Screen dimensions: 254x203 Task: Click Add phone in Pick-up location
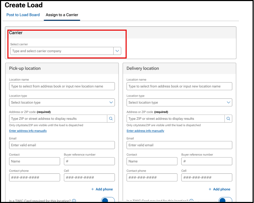click(x=102, y=189)
